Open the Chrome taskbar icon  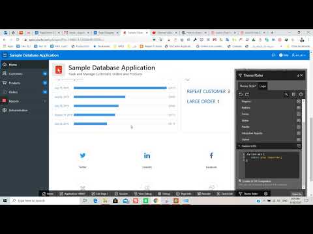click(156, 201)
